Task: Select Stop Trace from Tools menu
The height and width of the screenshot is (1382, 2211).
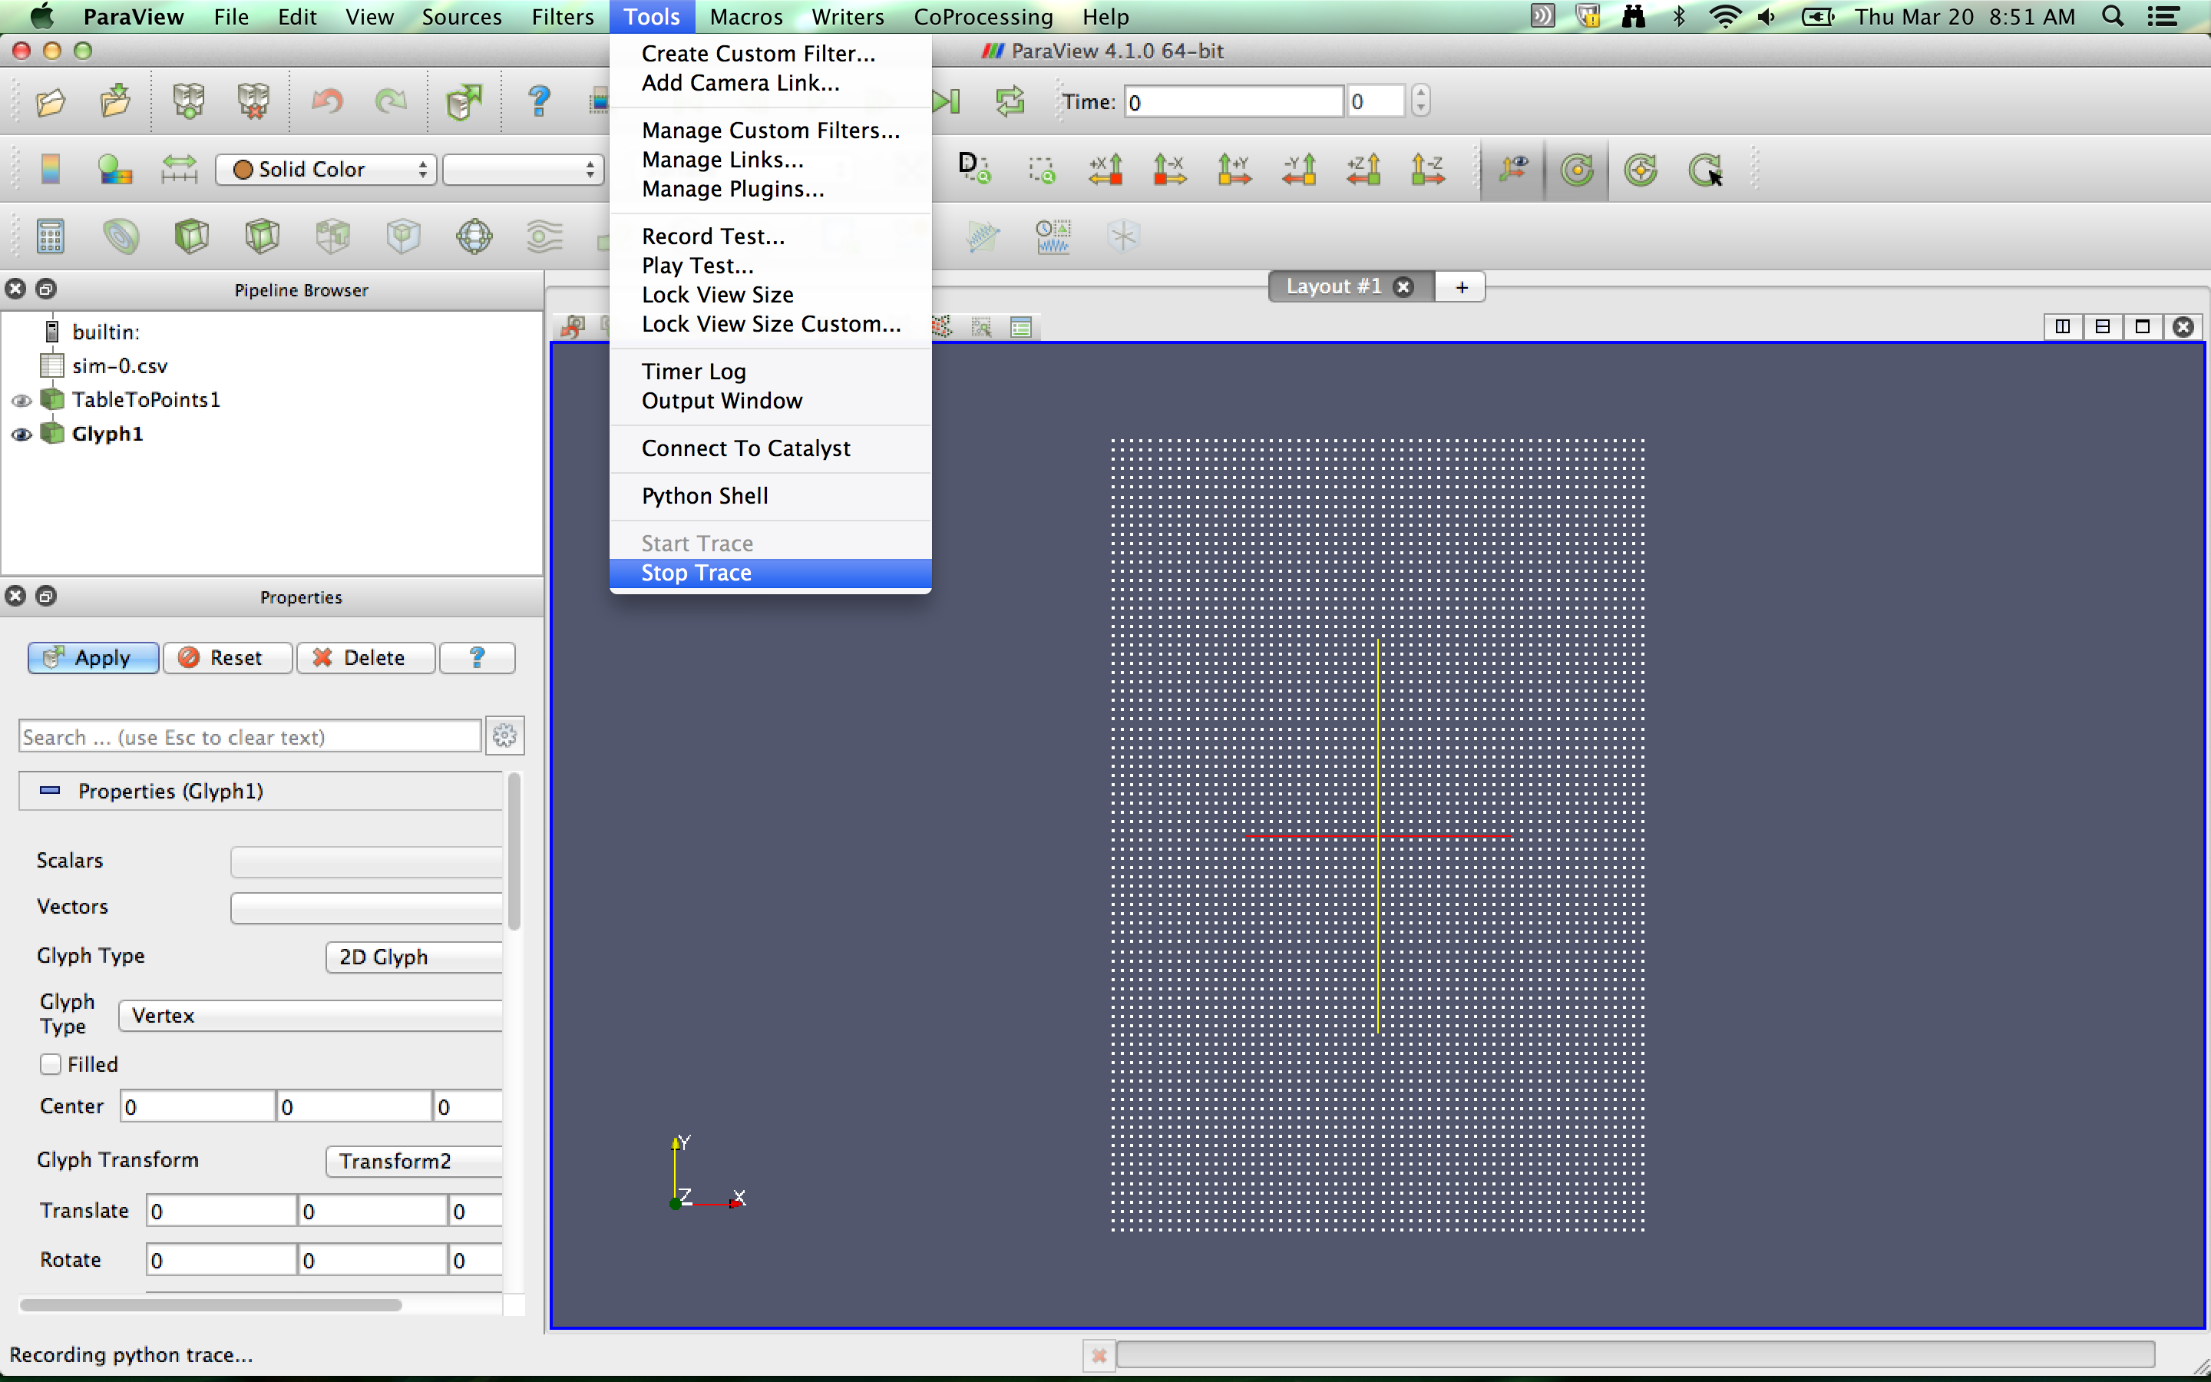Action: tap(696, 573)
